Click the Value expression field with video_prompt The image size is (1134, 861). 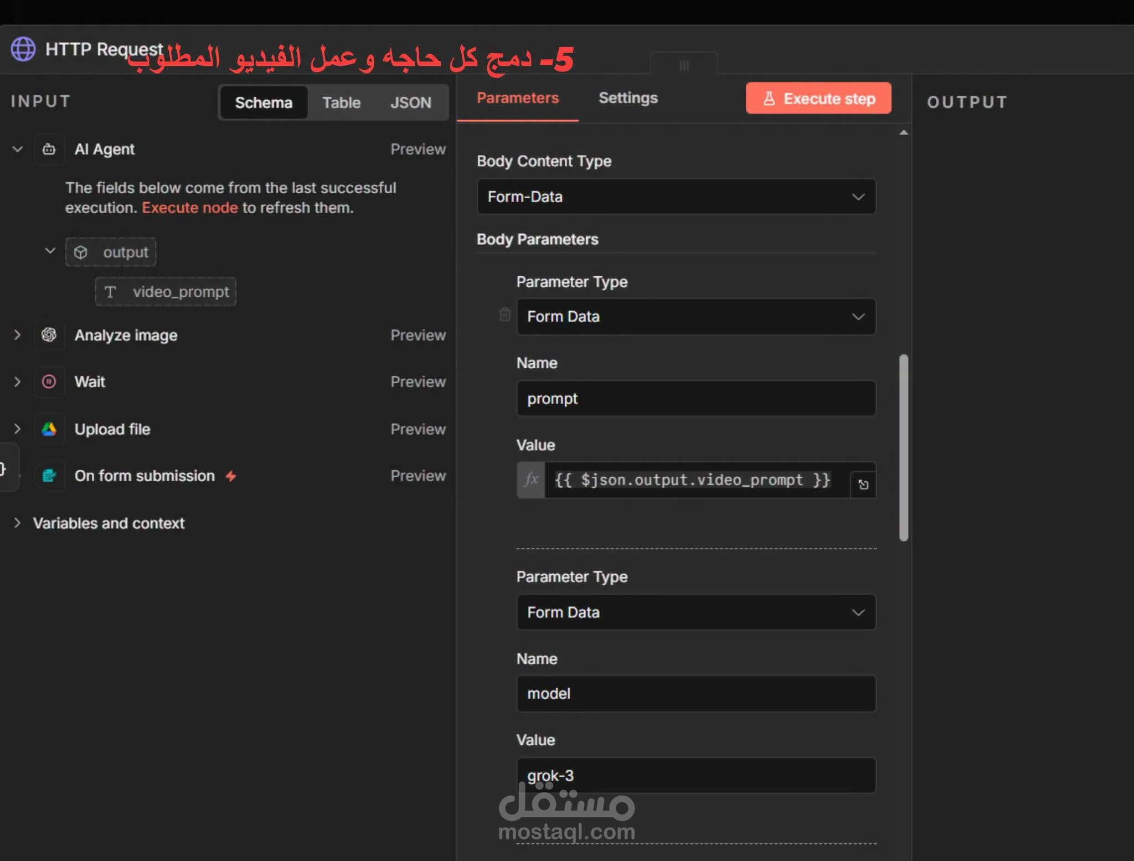[697, 480]
